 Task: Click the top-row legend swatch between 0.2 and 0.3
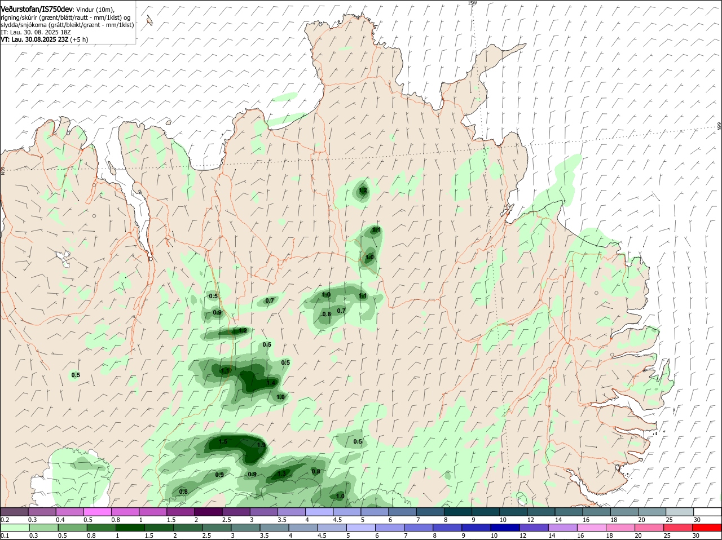[15, 512]
